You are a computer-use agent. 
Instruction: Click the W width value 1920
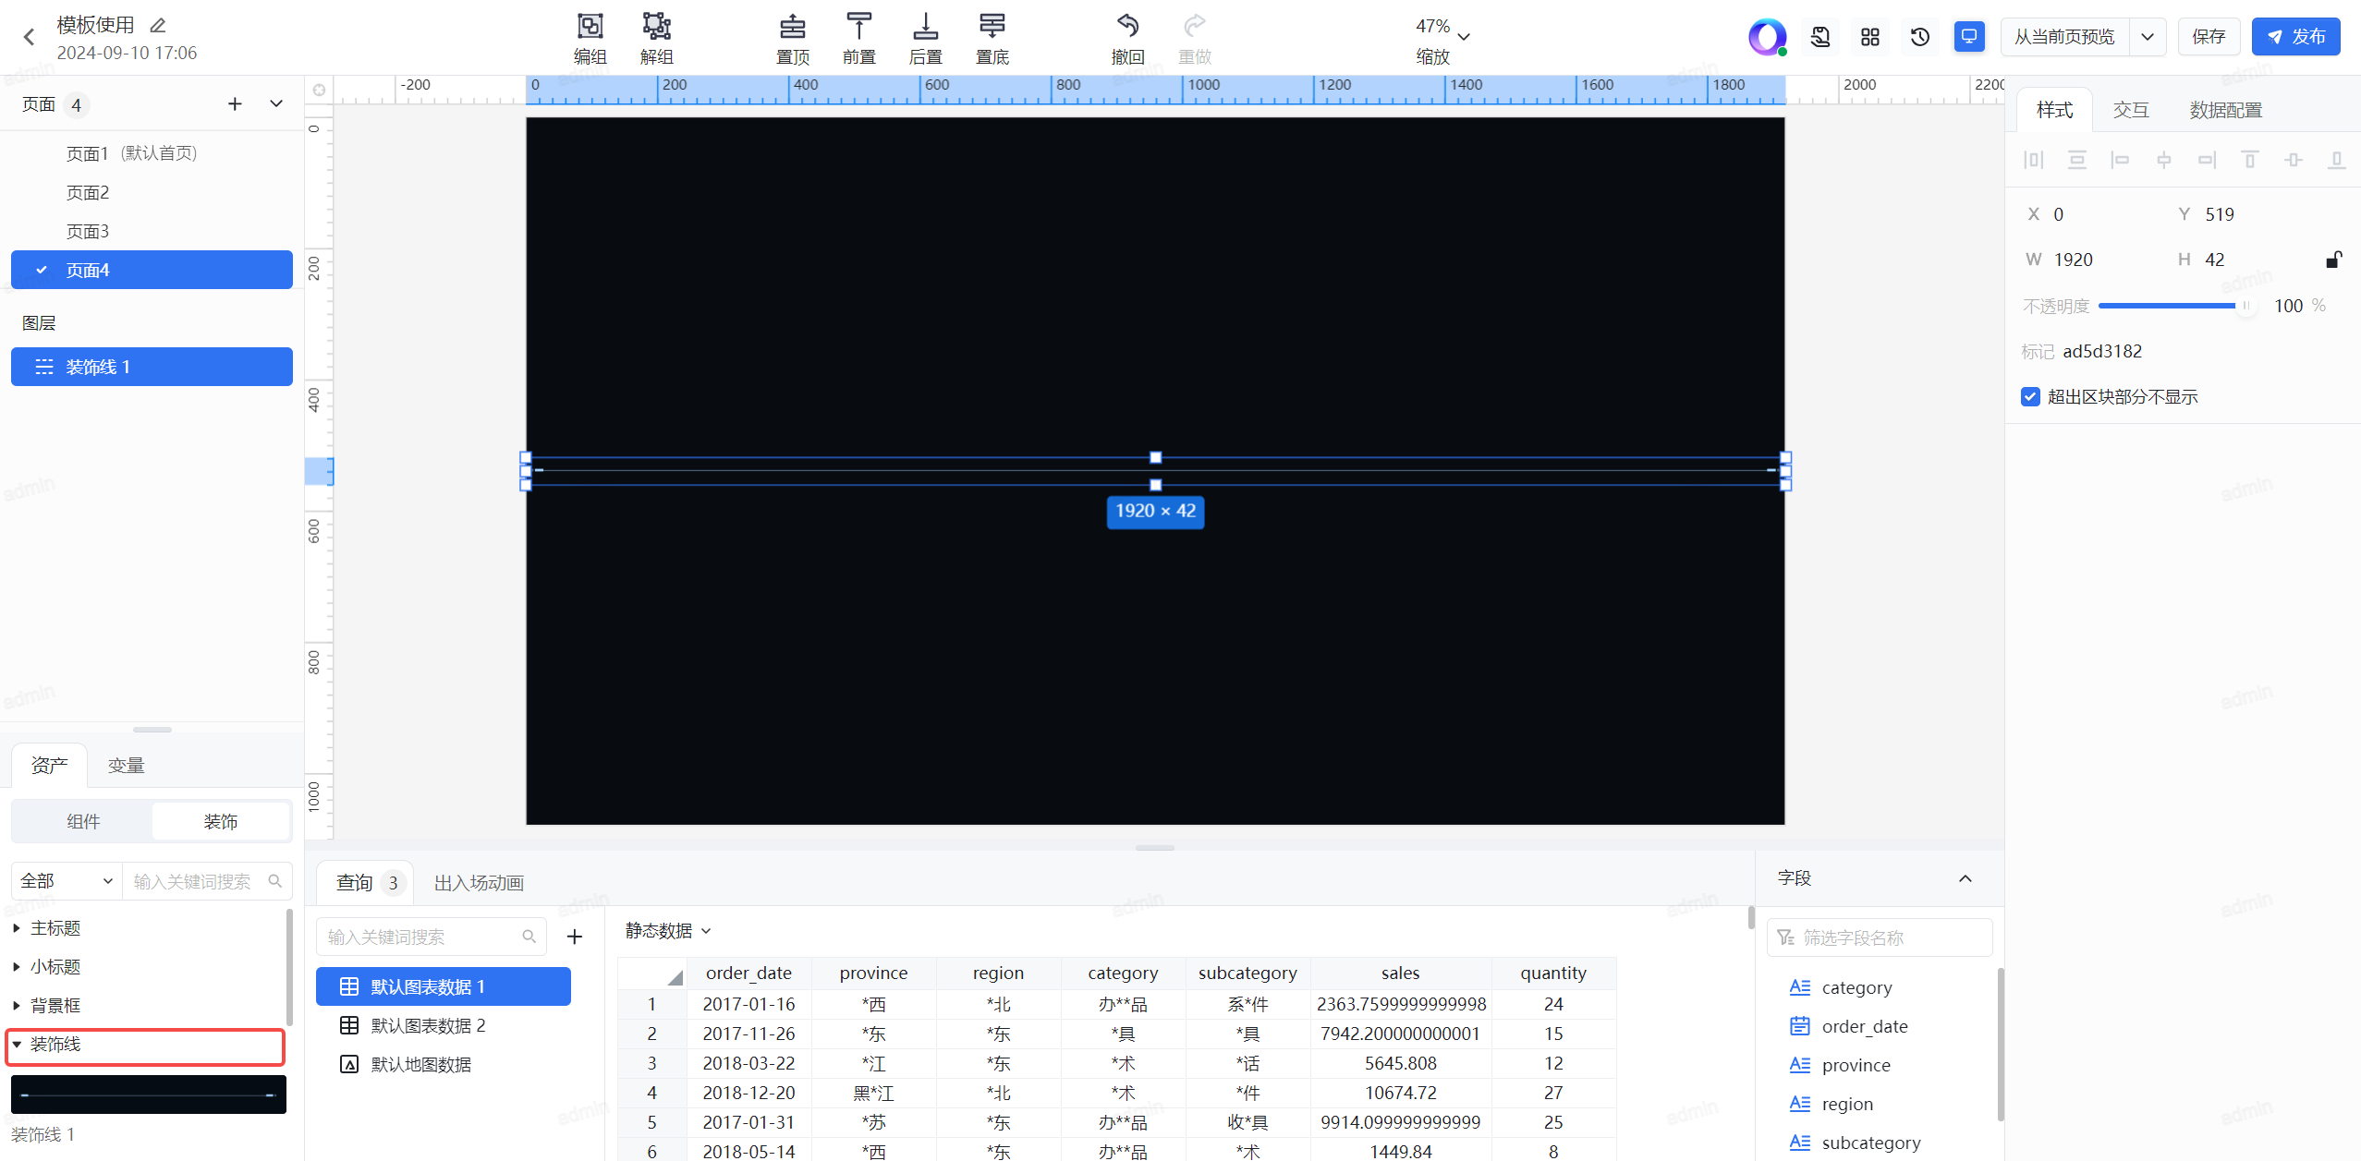point(2073,260)
